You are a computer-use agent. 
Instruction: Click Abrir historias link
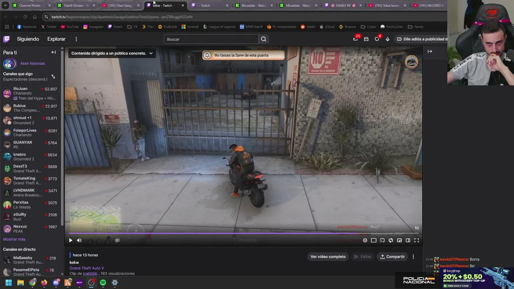click(x=33, y=63)
